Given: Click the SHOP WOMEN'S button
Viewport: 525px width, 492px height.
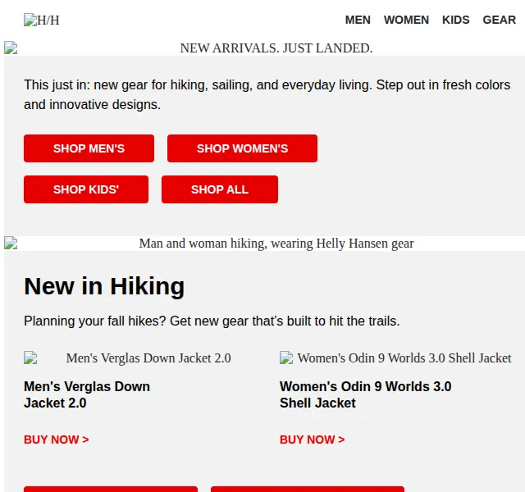Looking at the screenshot, I should [242, 148].
